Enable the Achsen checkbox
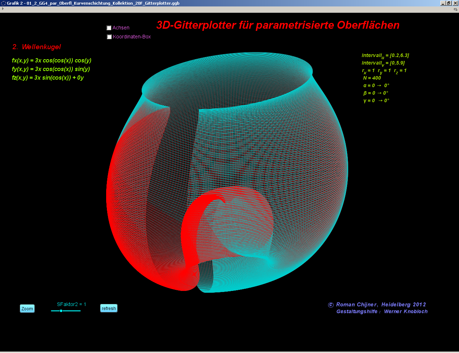 109,28
